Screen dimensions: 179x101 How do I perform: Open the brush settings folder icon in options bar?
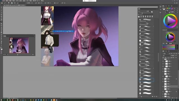(x=12, y=3)
